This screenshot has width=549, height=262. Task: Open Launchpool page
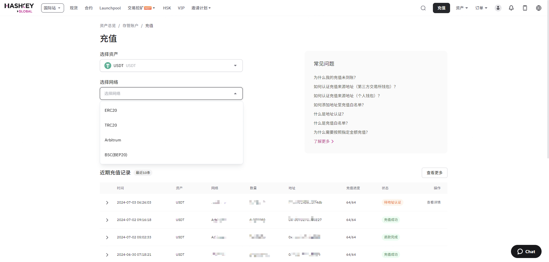(x=110, y=8)
